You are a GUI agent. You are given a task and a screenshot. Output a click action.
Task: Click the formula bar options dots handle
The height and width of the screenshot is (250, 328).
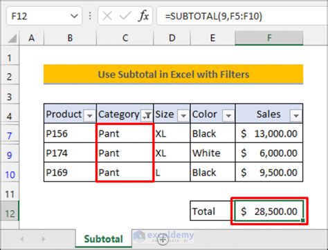(90, 16)
